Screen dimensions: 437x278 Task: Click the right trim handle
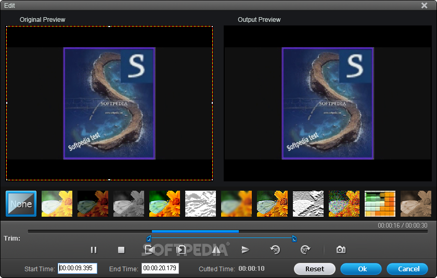point(294,239)
